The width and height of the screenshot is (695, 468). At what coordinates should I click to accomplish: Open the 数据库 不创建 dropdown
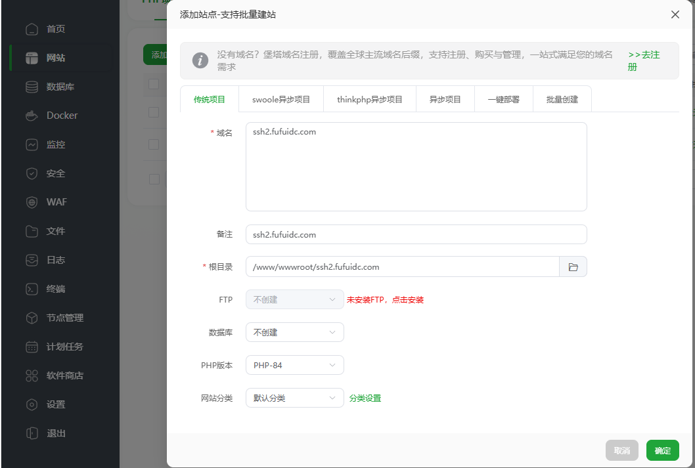pyautogui.click(x=295, y=333)
